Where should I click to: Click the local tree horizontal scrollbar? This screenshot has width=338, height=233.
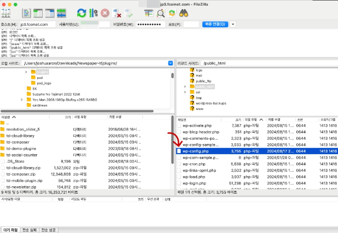tap(77, 111)
